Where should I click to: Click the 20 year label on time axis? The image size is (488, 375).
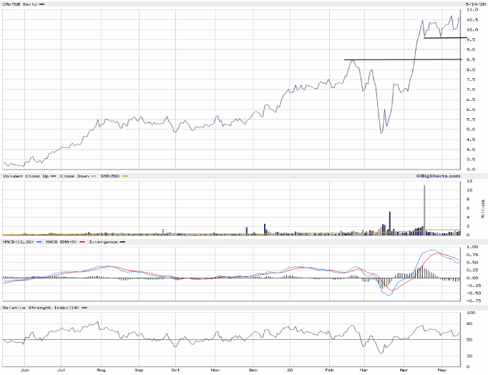coord(290,371)
